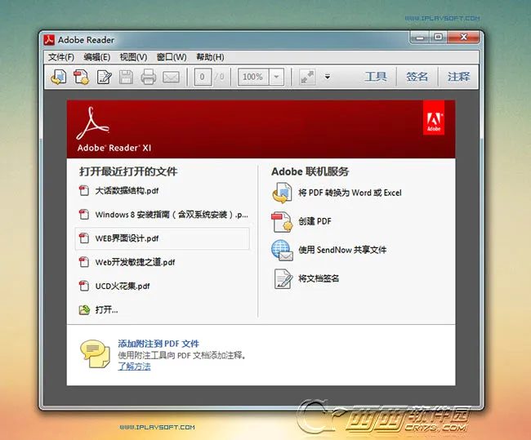Click the convert icon beside PDF 转换为 Word

[x=282, y=193]
